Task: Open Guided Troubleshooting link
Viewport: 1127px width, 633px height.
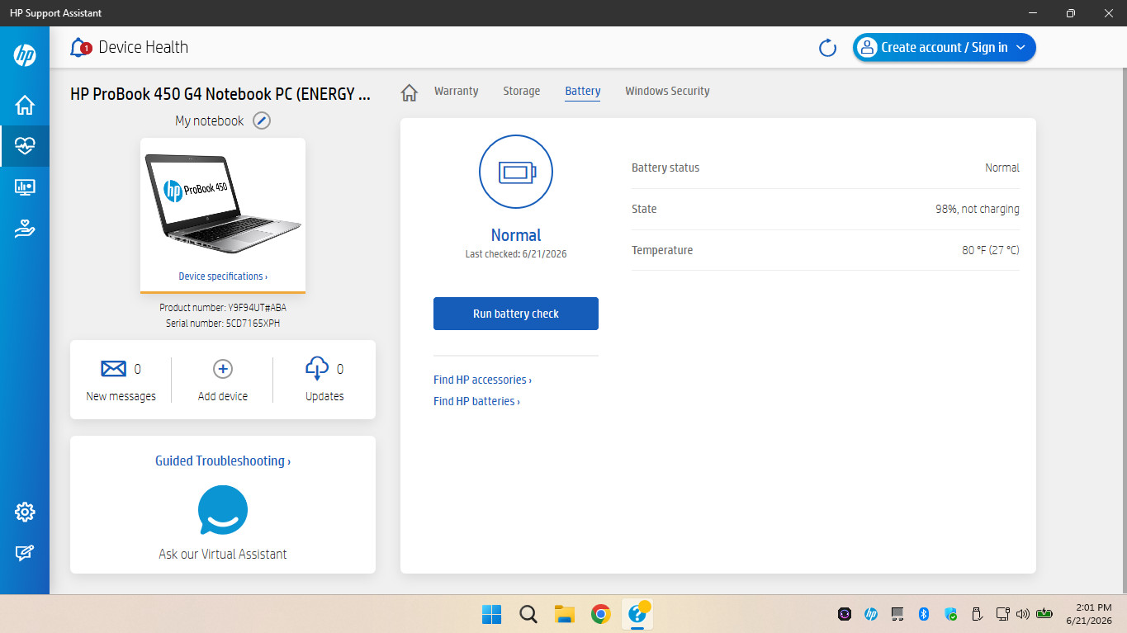Action: tap(223, 461)
